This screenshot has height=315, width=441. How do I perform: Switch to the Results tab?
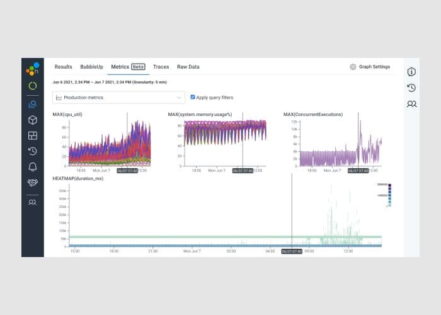pyautogui.click(x=63, y=67)
